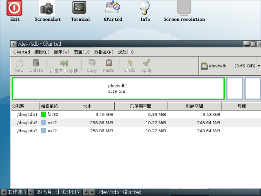Click the 6.39 MiB used space cell
261x196 pixels.
(157, 114)
